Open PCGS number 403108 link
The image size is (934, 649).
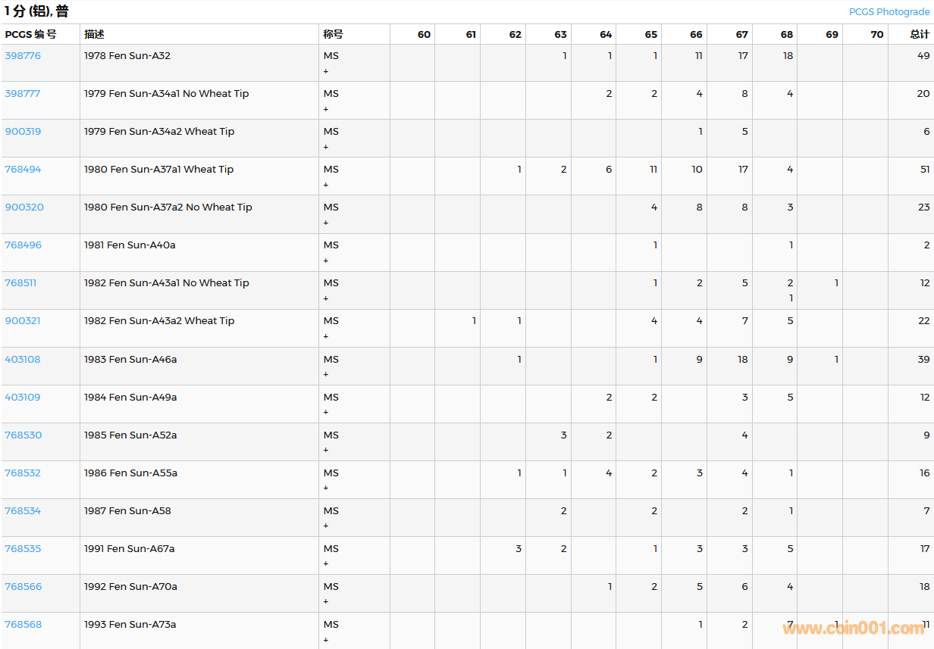click(x=23, y=360)
